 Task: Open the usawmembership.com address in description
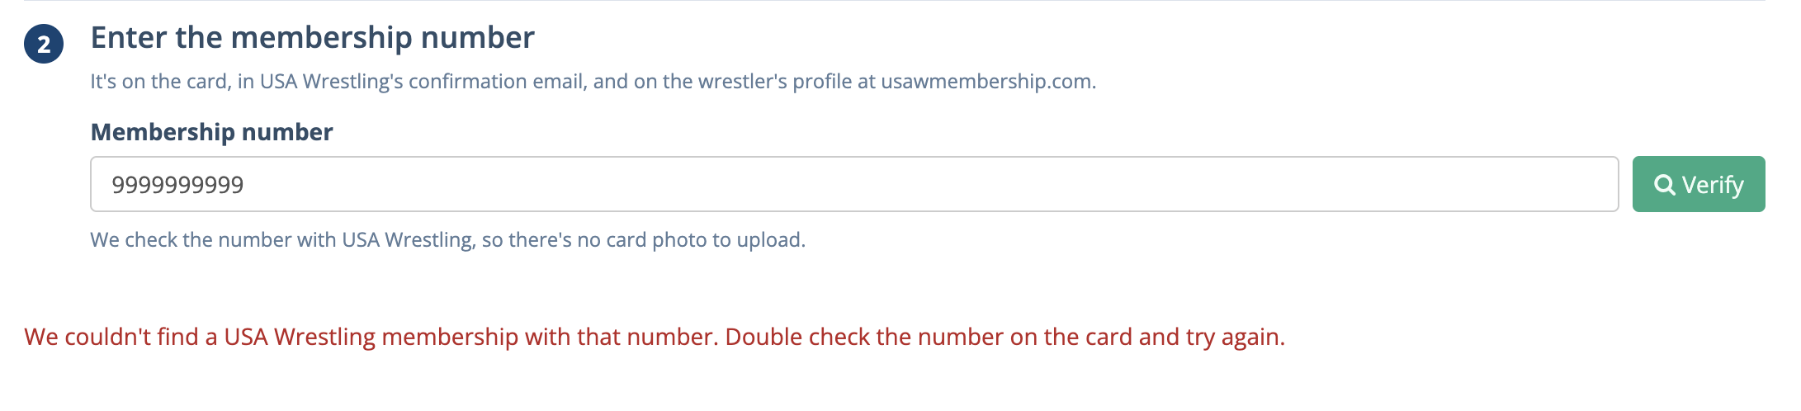pyautogui.click(x=987, y=82)
